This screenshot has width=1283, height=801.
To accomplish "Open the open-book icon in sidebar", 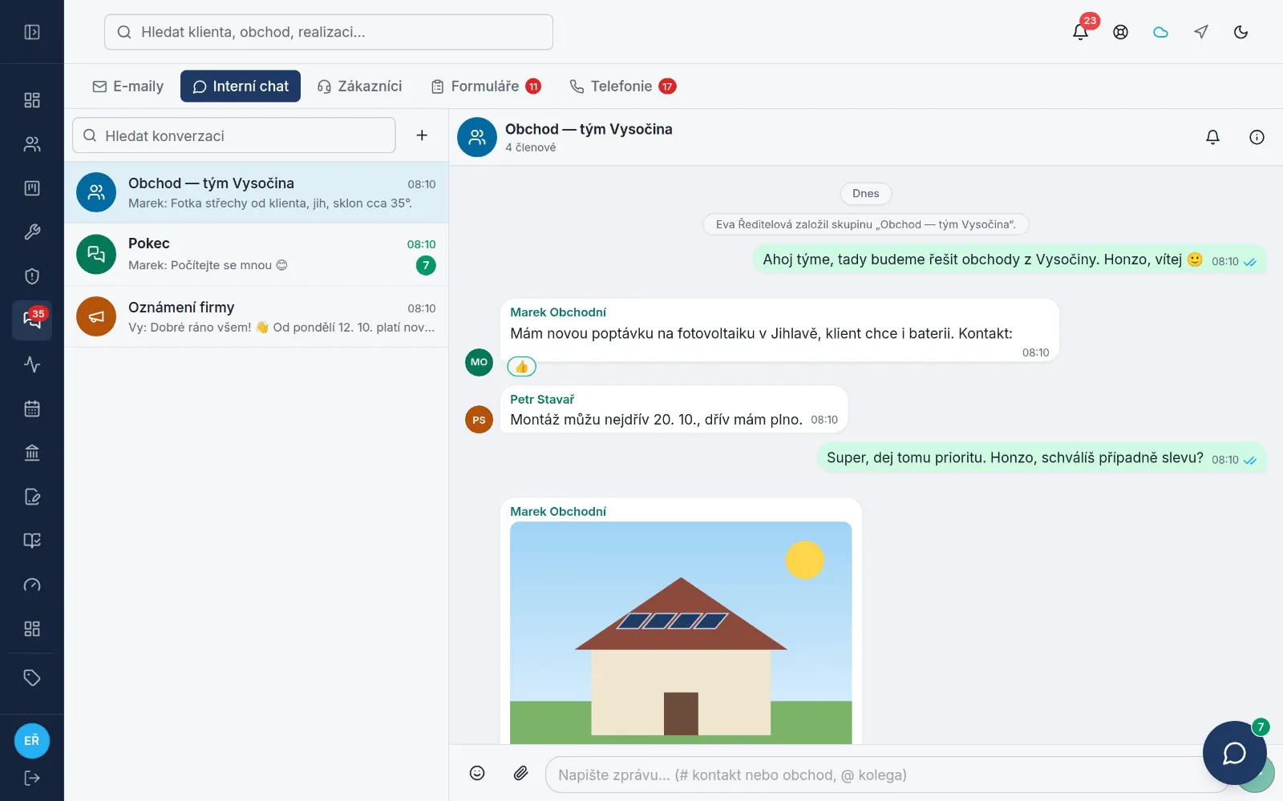I will (32, 541).
